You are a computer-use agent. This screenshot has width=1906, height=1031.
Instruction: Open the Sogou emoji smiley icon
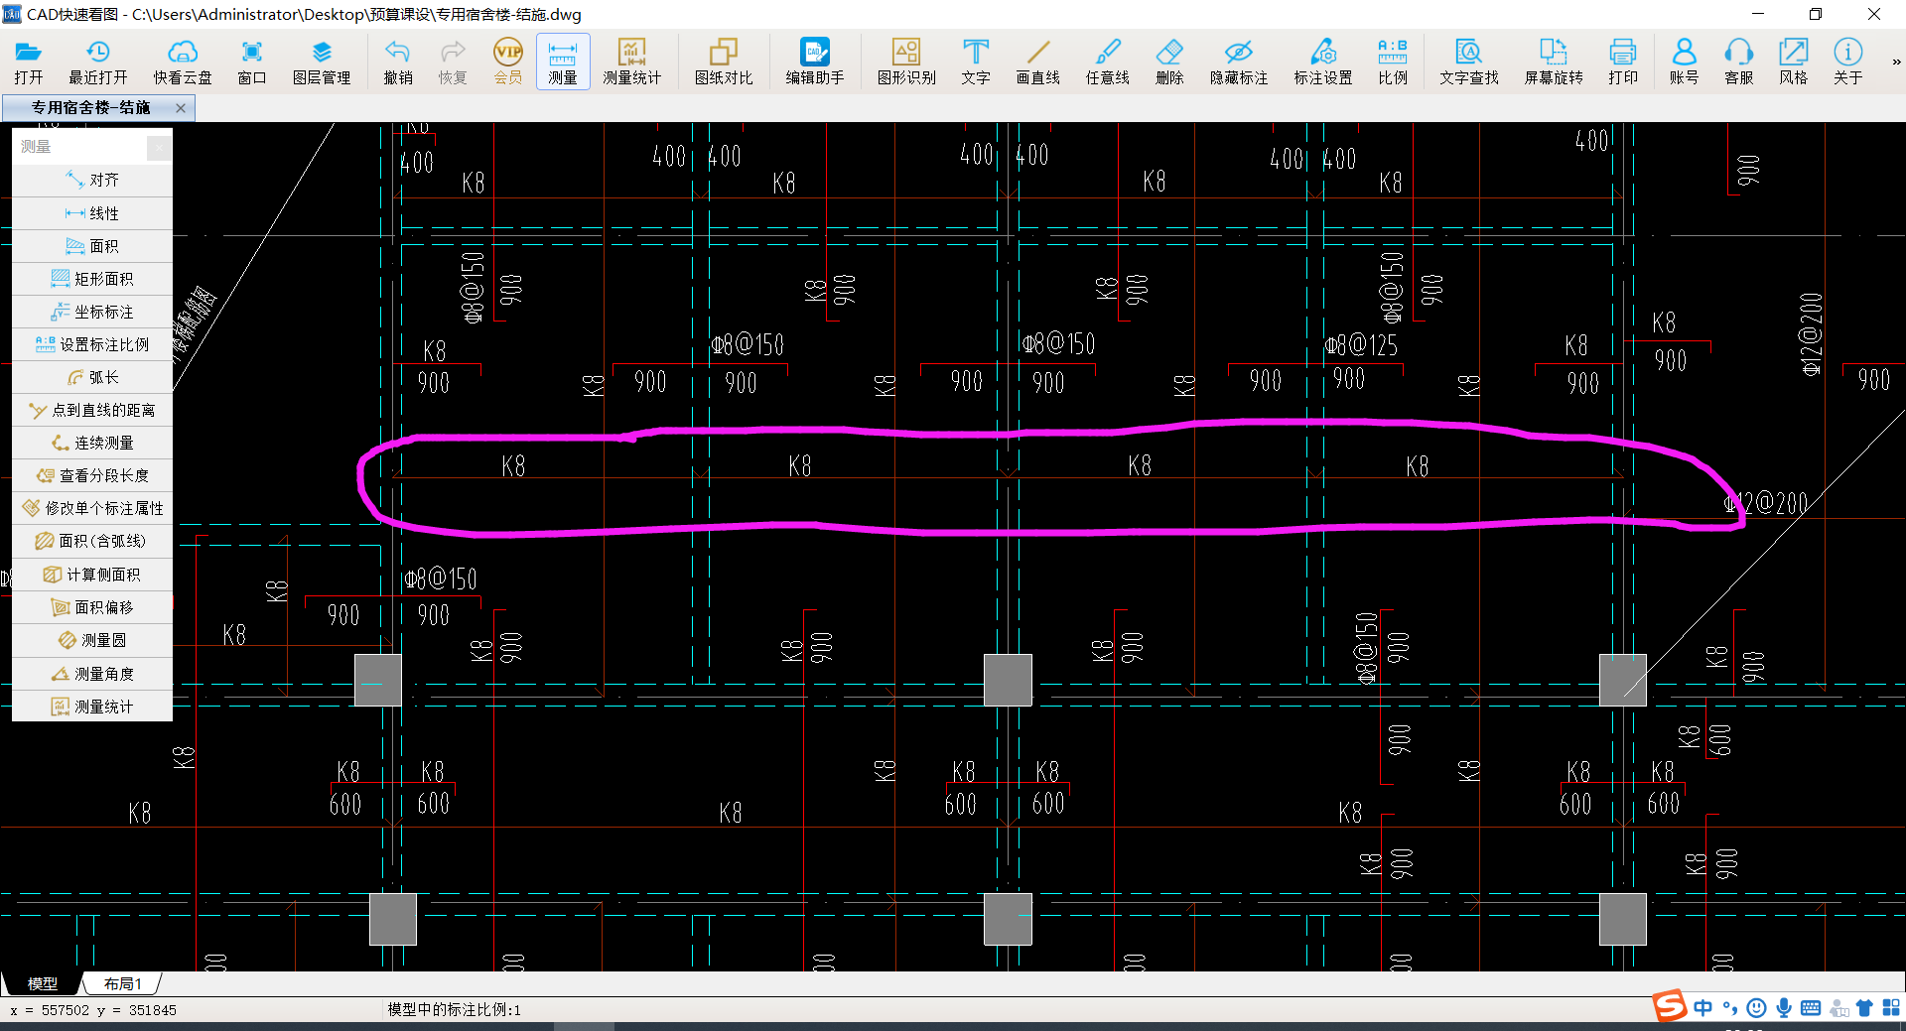[x=1756, y=1008]
